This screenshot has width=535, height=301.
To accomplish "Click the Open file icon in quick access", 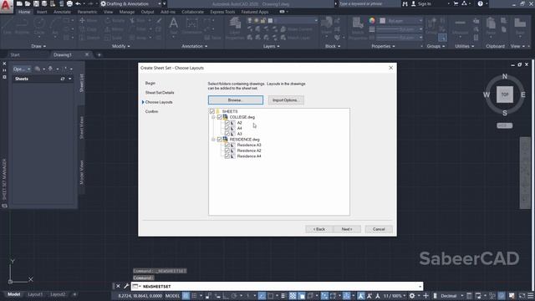I will coord(28,3).
